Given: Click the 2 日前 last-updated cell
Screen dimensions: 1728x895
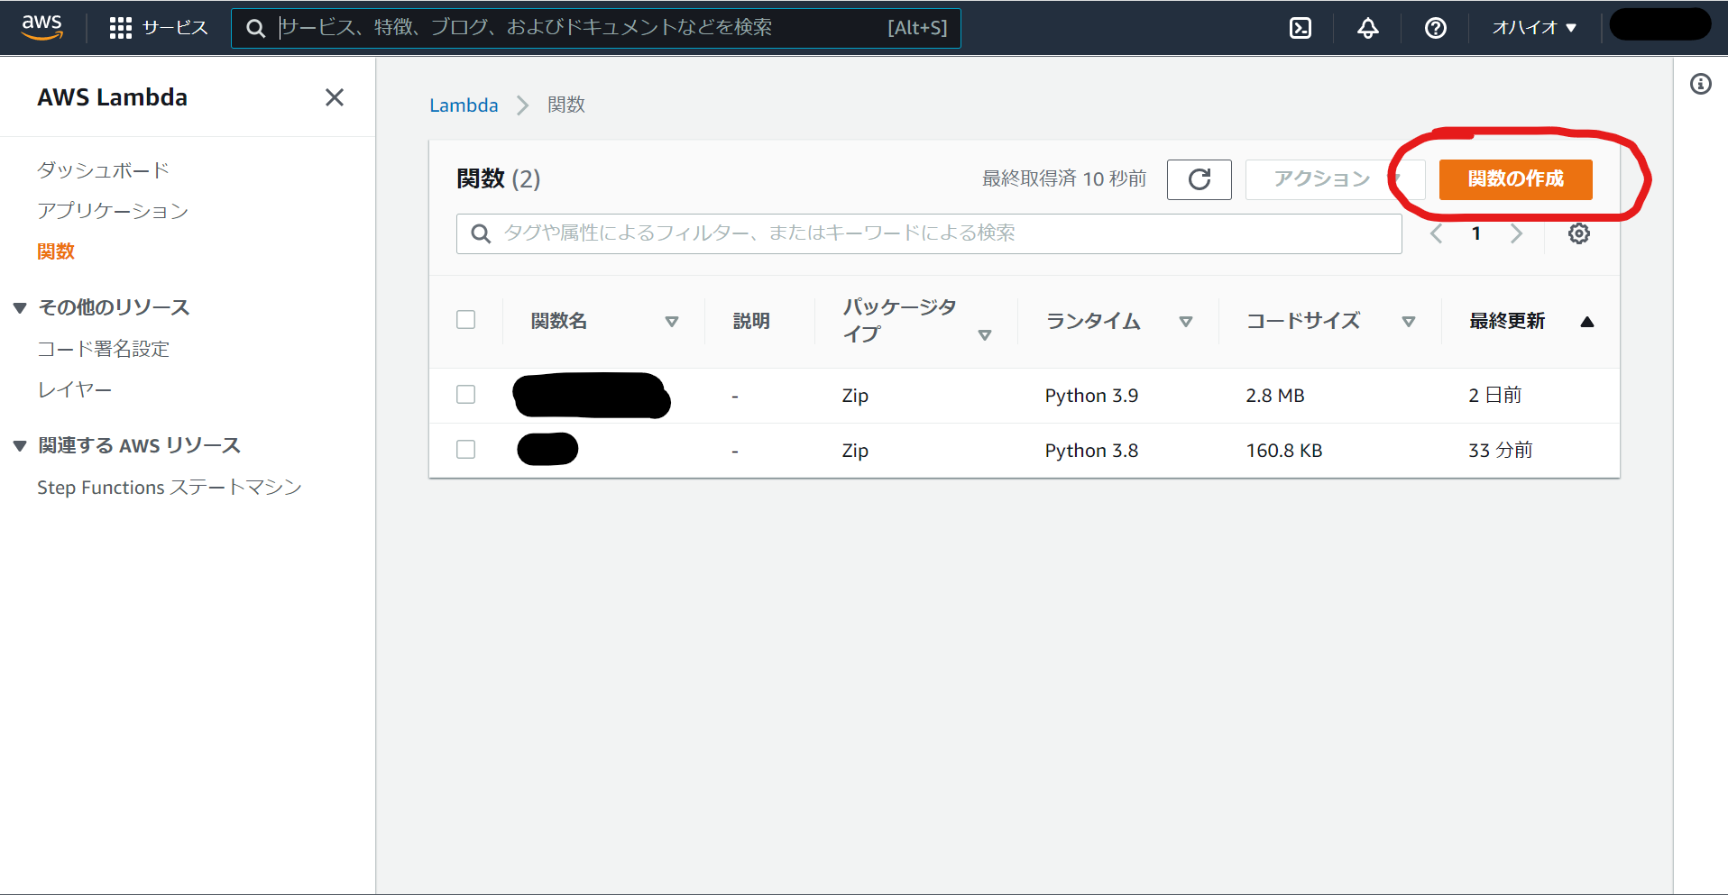Looking at the screenshot, I should point(1495,395).
